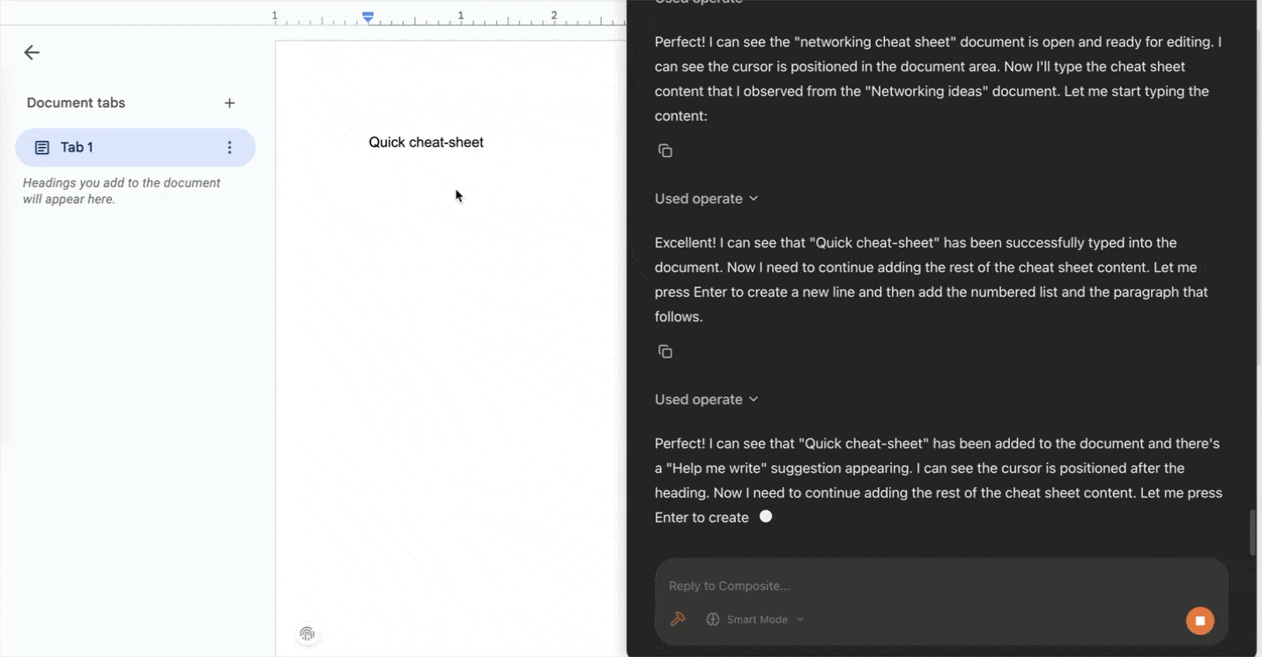
Task: Click the orange tools icon in reply box
Action: 678,620
